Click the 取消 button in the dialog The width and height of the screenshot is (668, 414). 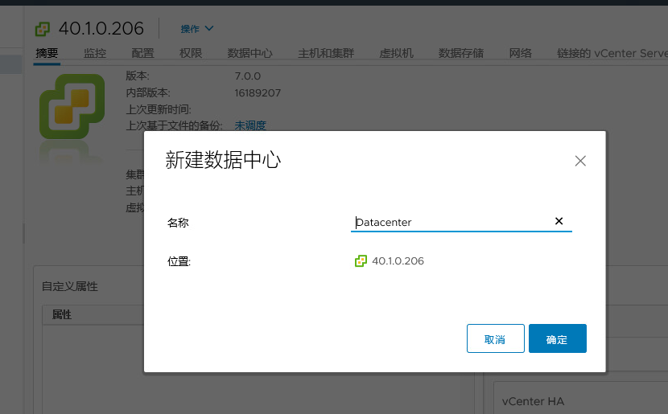click(496, 338)
